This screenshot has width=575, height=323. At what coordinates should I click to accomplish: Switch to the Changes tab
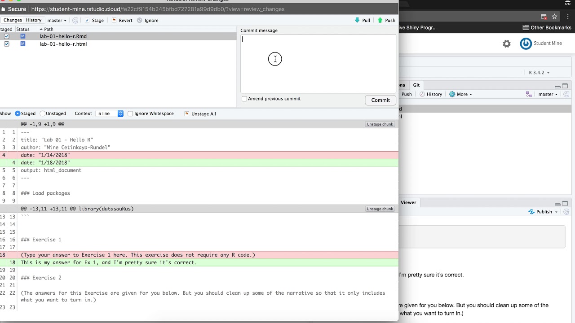[x=13, y=20]
